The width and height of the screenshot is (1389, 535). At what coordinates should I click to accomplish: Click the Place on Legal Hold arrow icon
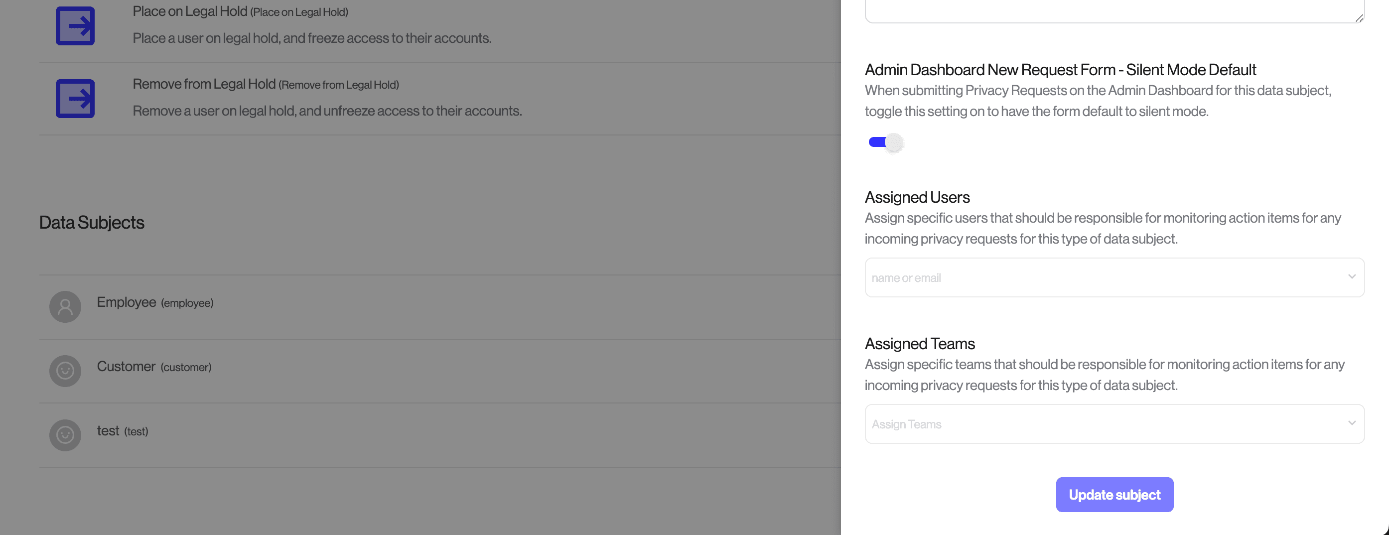point(75,26)
